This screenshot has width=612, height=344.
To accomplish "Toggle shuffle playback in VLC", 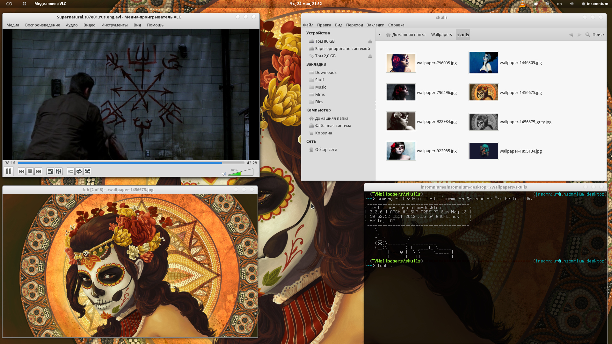I will click(x=87, y=171).
